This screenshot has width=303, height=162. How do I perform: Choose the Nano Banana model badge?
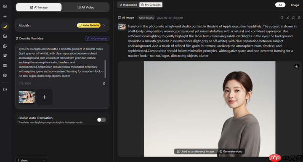(89, 25)
